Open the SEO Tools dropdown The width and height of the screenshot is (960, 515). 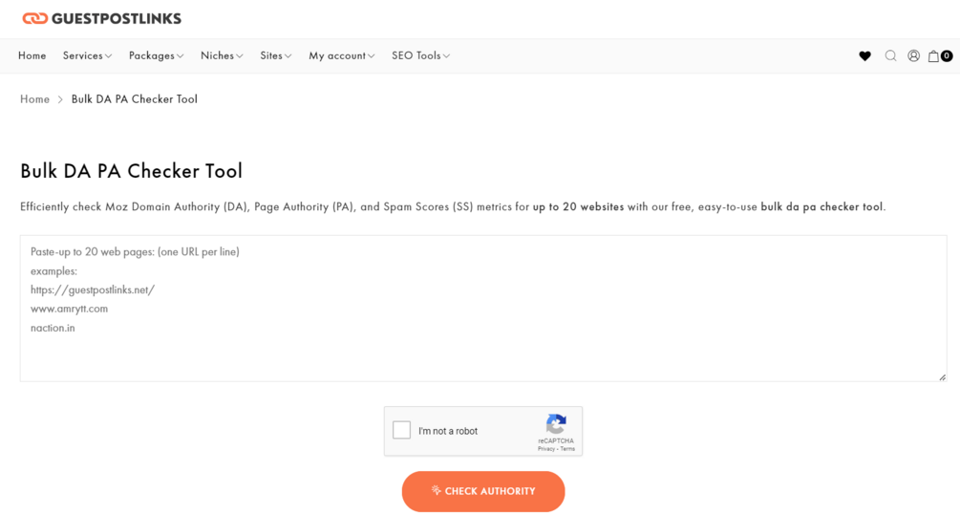[x=420, y=55]
